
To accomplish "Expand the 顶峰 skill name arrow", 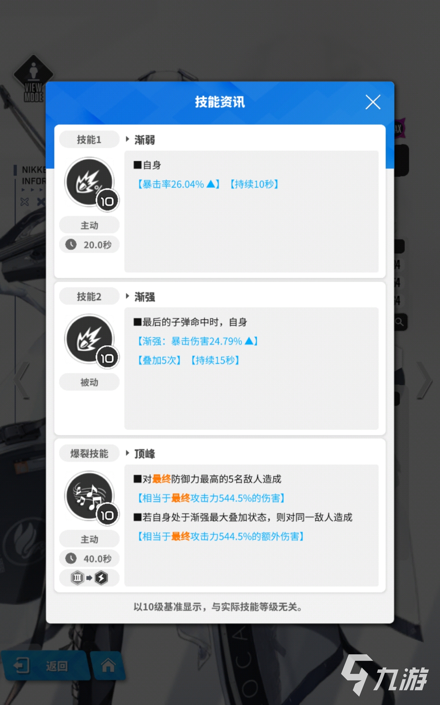I will tap(127, 453).
